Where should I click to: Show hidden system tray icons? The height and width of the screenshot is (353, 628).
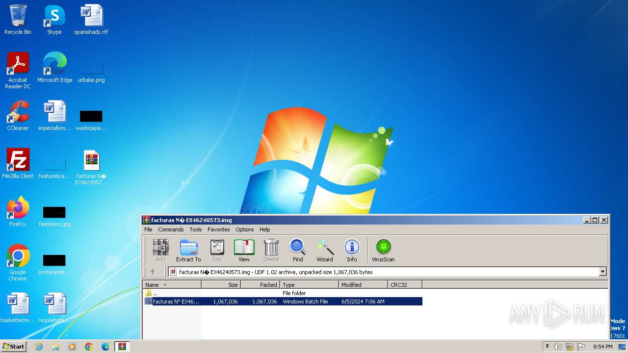pos(547,347)
